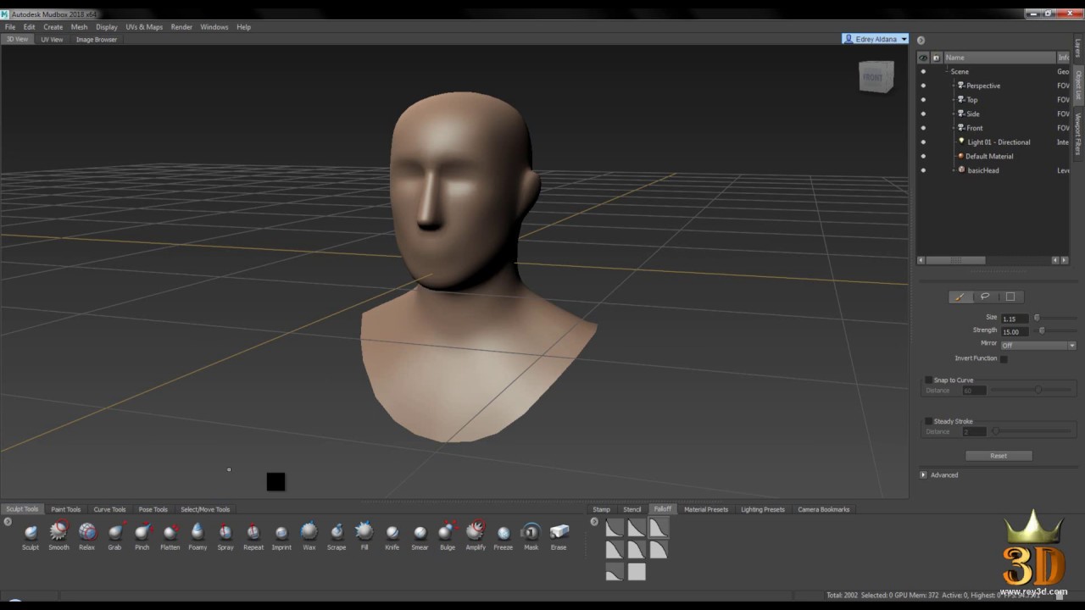
Task: Expand the basicHead tree node
Action: [x=954, y=170]
